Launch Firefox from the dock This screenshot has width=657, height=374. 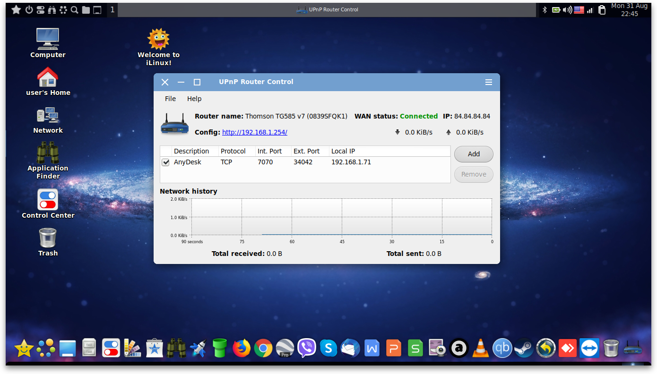coord(242,348)
